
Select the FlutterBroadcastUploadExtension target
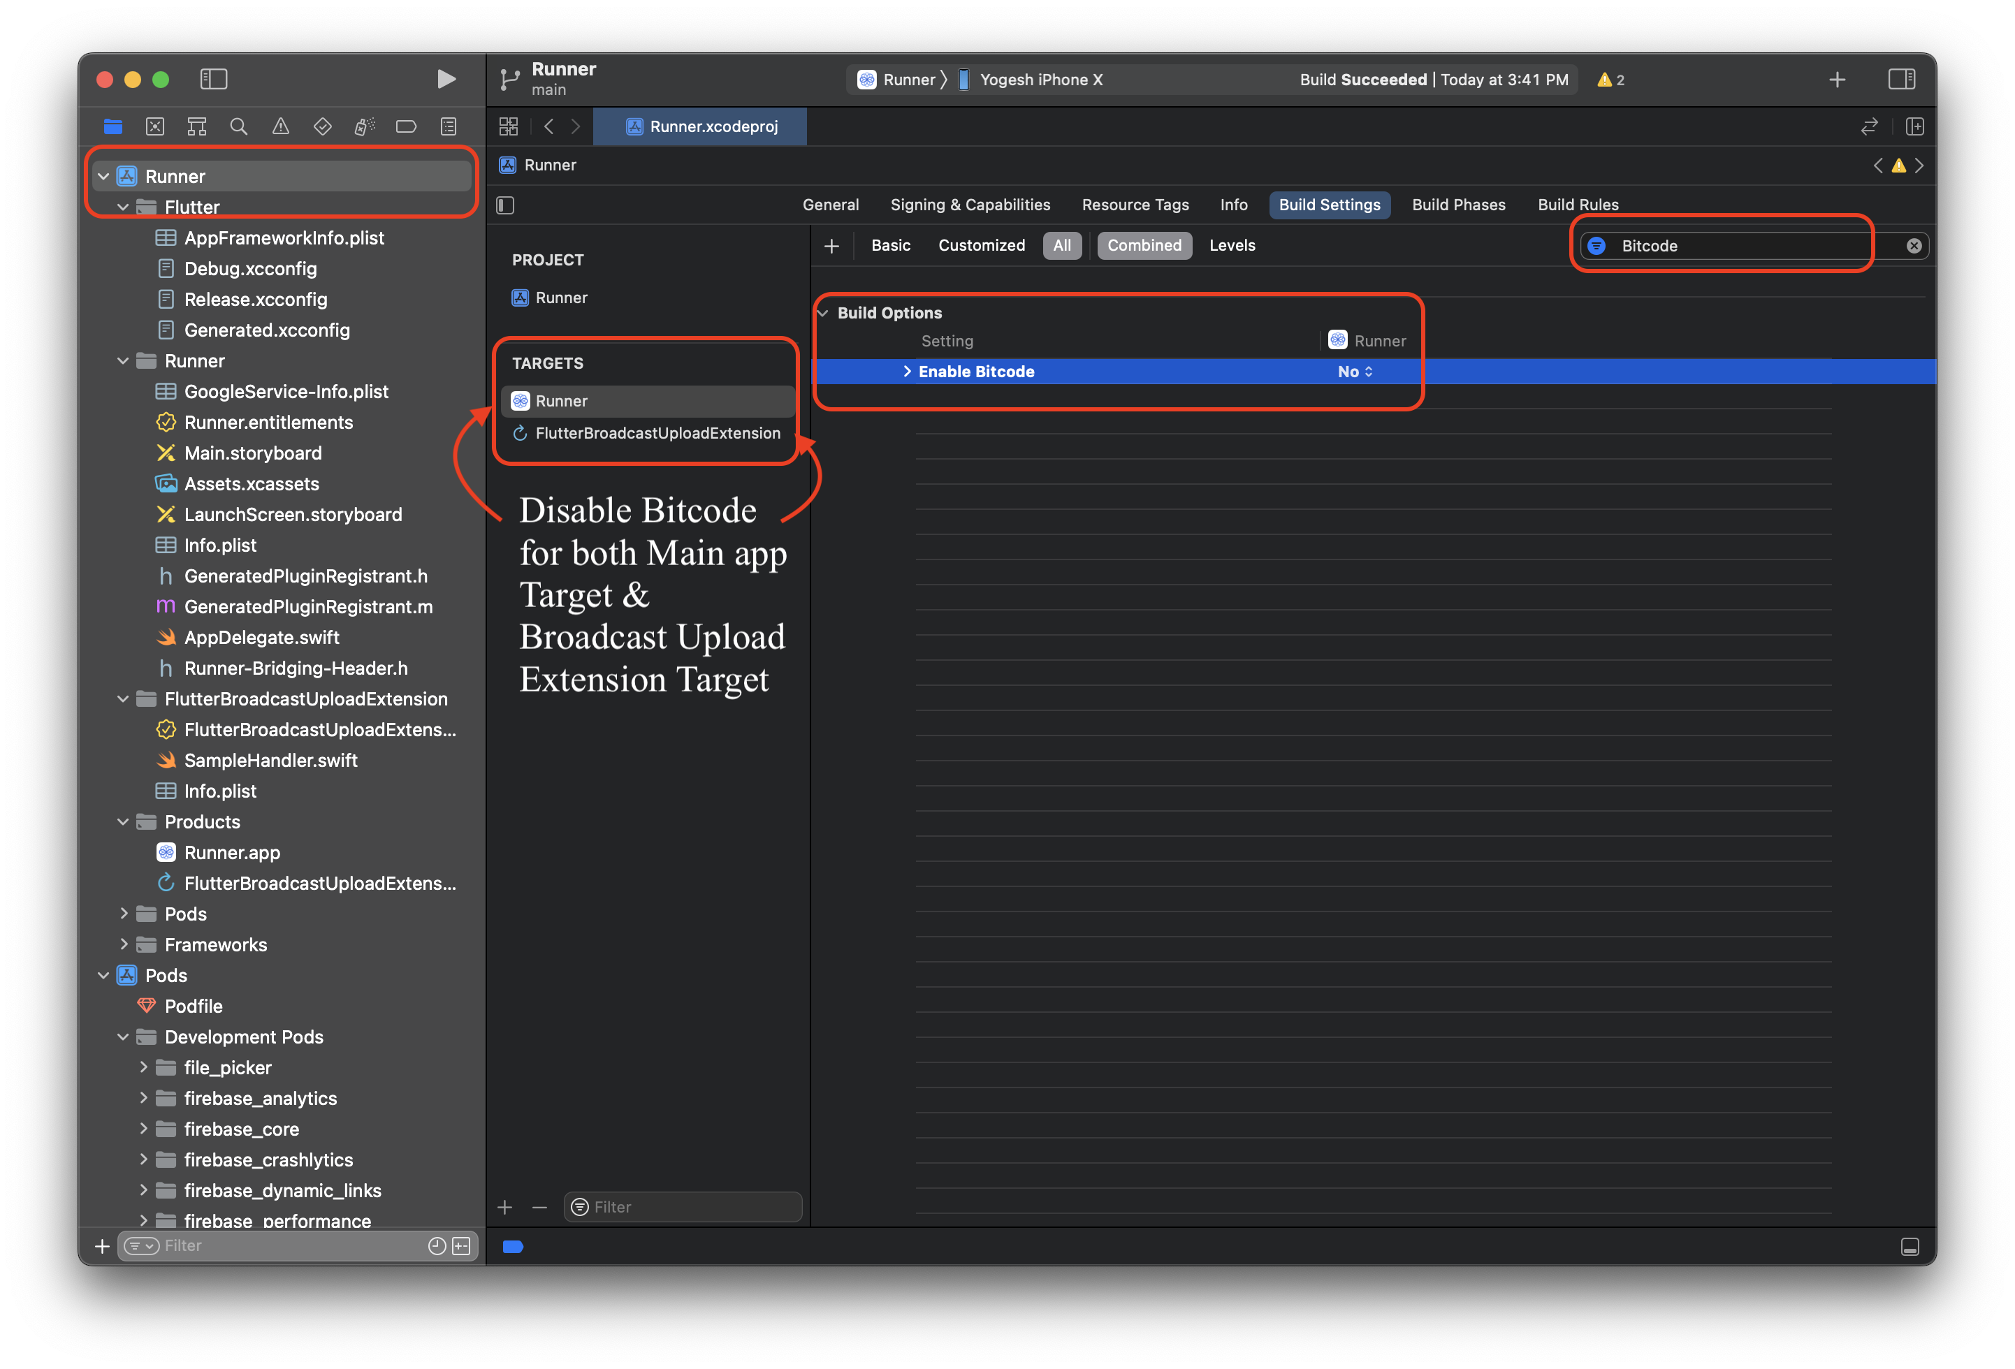656,432
